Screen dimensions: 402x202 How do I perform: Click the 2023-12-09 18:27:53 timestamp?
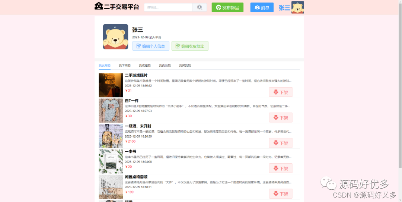pos(138,111)
